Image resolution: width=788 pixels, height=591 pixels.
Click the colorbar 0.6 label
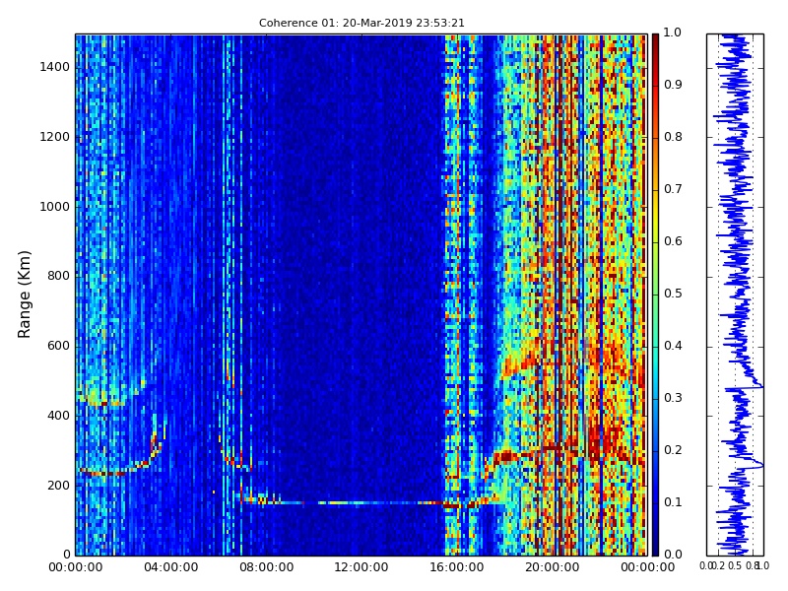click(x=673, y=241)
